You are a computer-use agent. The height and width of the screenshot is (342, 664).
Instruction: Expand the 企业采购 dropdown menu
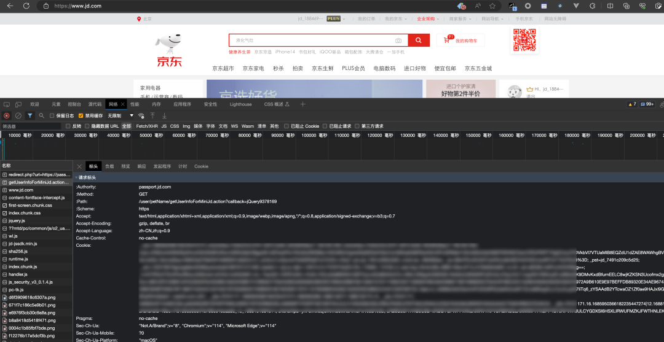(428, 19)
